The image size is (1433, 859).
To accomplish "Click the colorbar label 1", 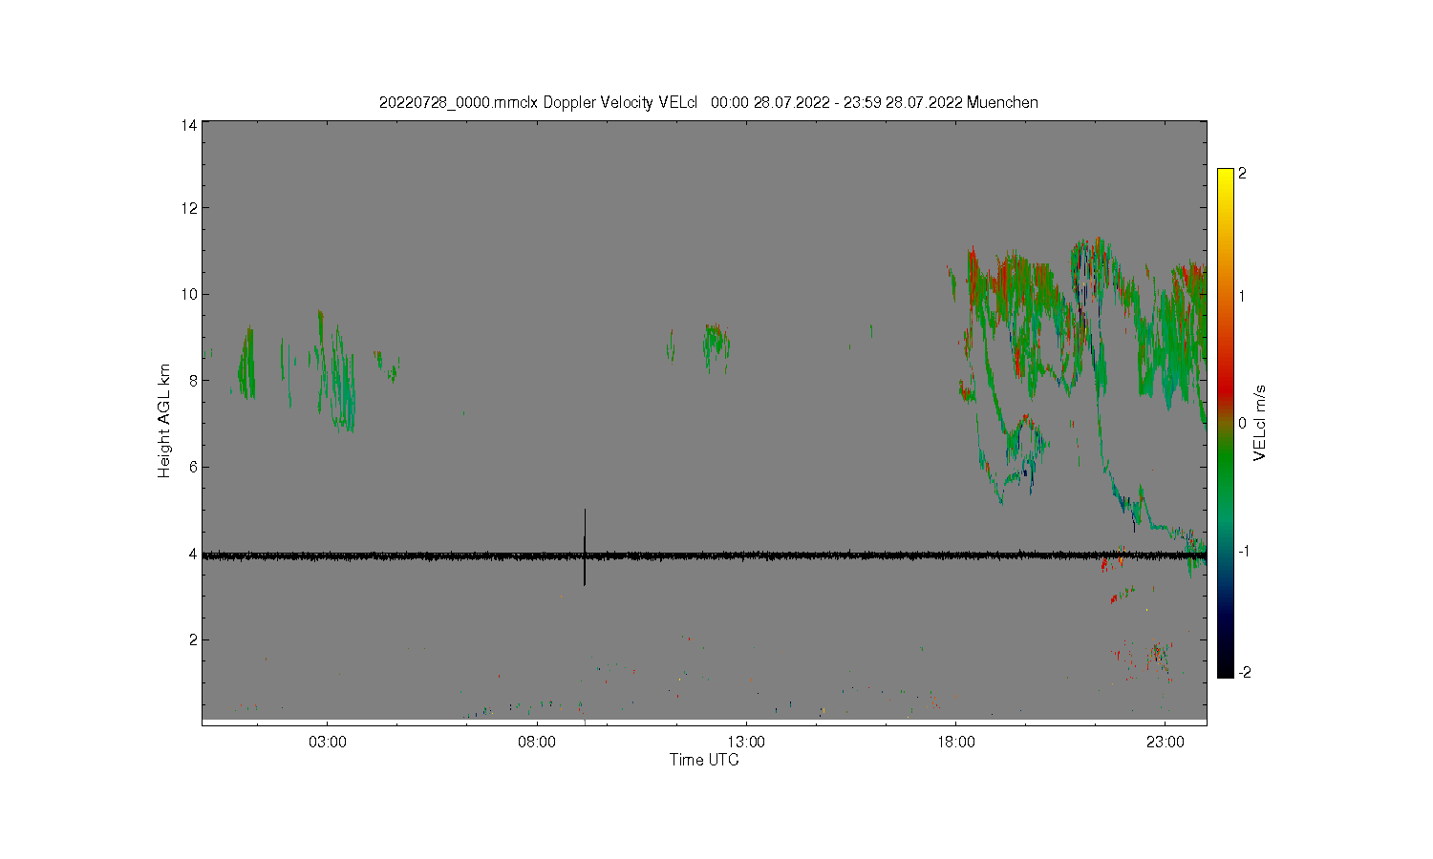I will click(x=1242, y=296).
